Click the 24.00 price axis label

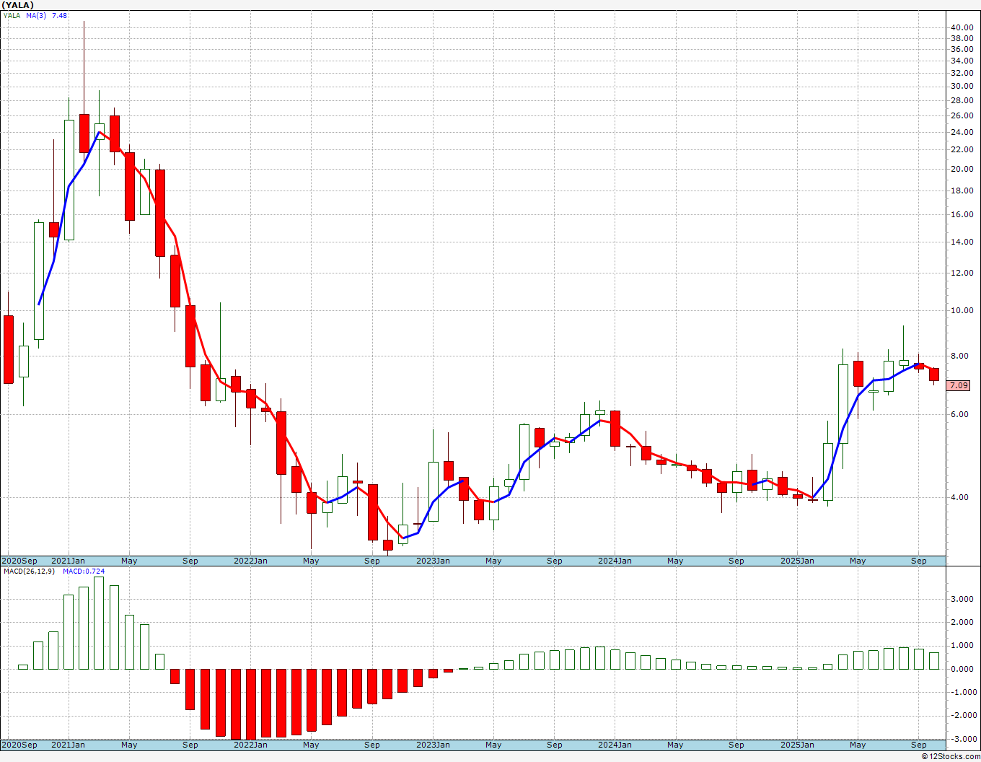click(x=962, y=132)
